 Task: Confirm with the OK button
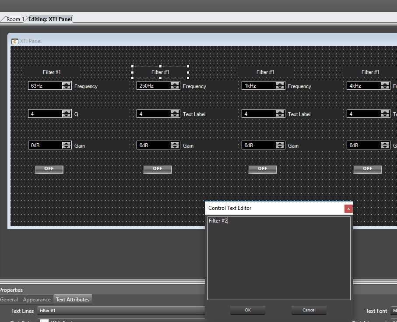click(x=247, y=310)
